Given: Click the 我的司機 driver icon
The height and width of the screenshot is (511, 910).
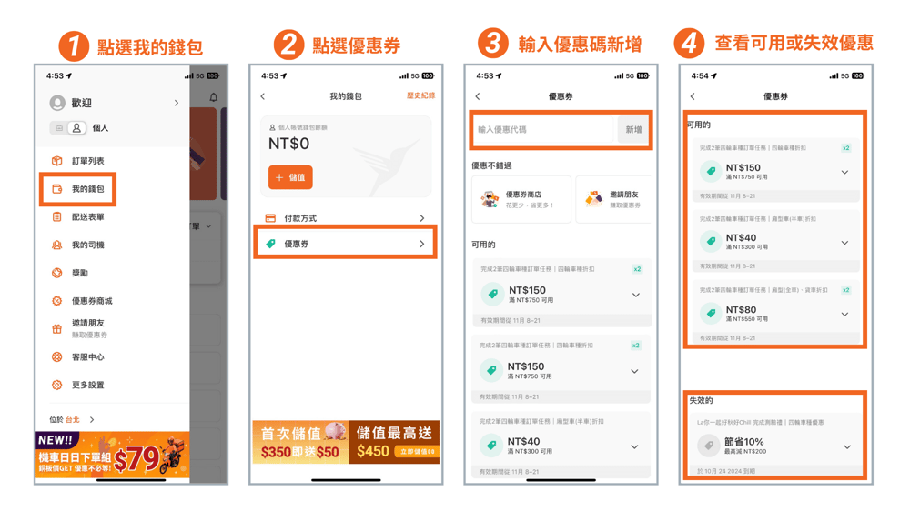Looking at the screenshot, I should [x=56, y=245].
